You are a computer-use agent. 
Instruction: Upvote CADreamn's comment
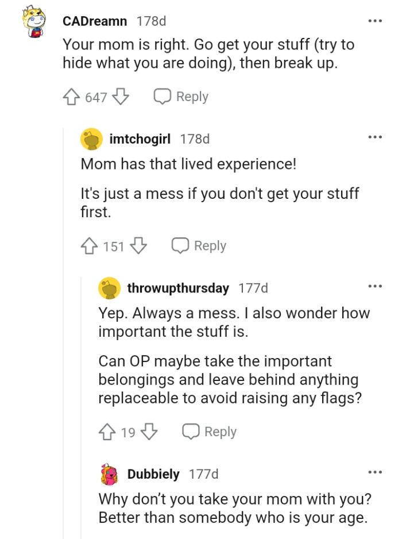pos(71,97)
